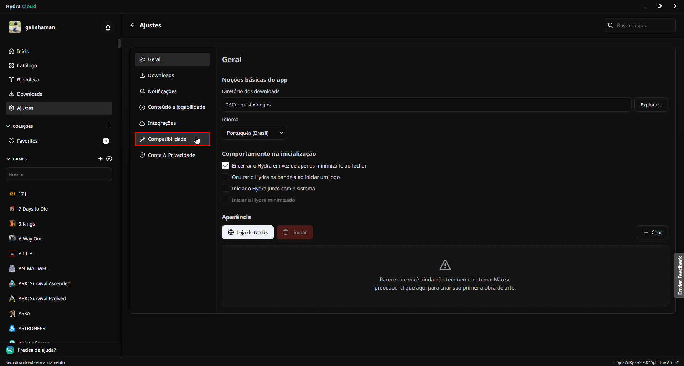Click the Buscar jogos search field

coord(643,25)
